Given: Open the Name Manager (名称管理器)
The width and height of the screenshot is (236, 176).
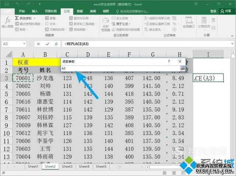Looking at the screenshot, I should (x=105, y=24).
